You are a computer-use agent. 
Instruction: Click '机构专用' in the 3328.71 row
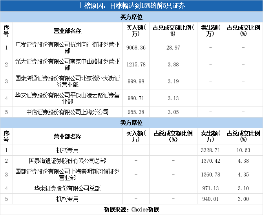[68, 150]
